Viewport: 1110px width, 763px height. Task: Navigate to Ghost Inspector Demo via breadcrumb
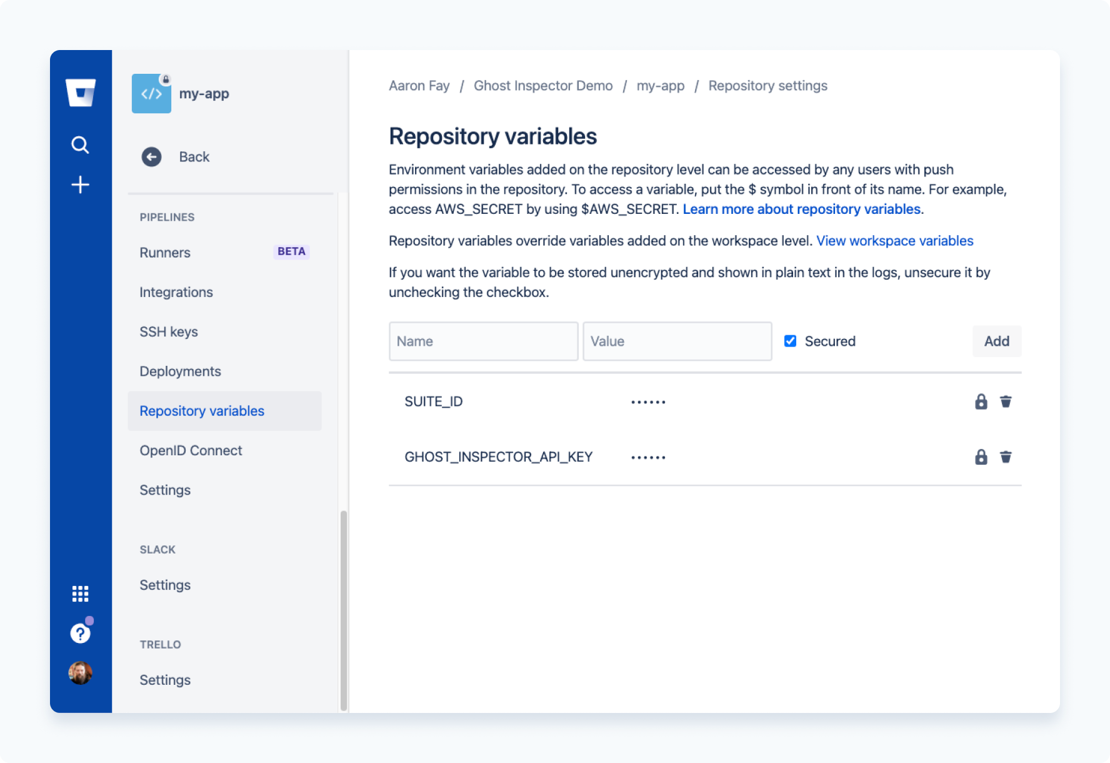click(543, 86)
